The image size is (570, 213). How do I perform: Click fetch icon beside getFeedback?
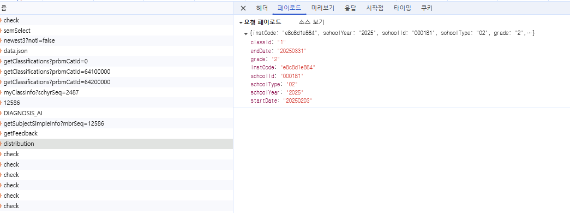pyautogui.click(x=1, y=134)
